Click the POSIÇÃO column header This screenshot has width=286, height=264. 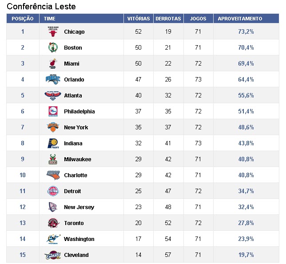click(23, 19)
